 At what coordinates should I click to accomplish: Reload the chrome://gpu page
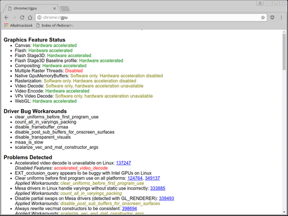(x=22, y=17)
